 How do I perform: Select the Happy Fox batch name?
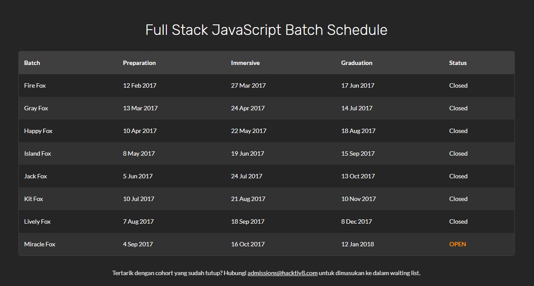coord(38,131)
